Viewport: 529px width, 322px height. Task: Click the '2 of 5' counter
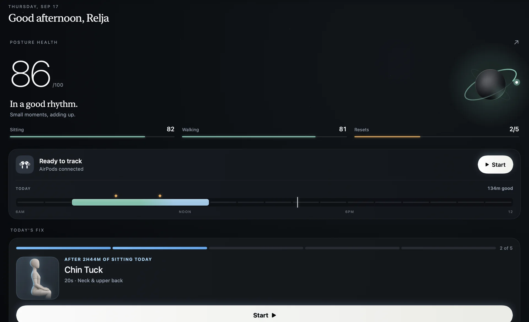click(x=506, y=248)
